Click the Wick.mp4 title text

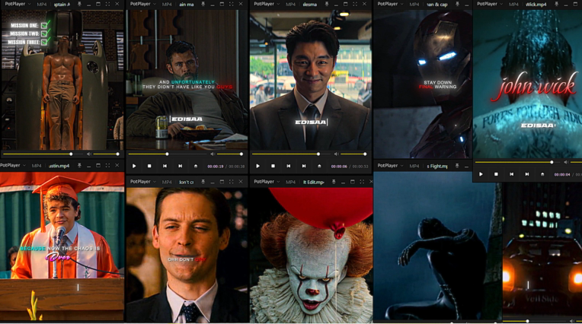pos(536,5)
